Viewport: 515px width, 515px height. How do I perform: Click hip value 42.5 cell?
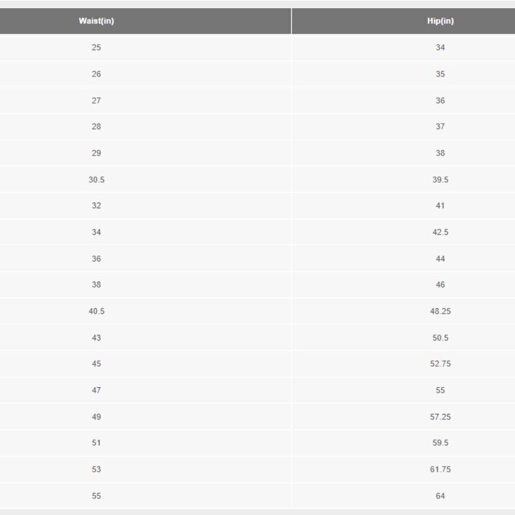[440, 232]
